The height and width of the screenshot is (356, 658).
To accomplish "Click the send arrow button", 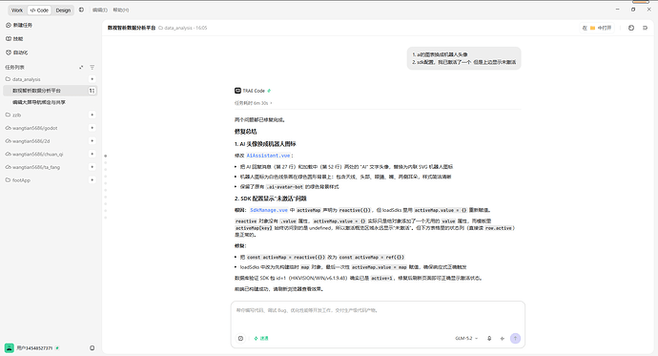I will point(515,339).
